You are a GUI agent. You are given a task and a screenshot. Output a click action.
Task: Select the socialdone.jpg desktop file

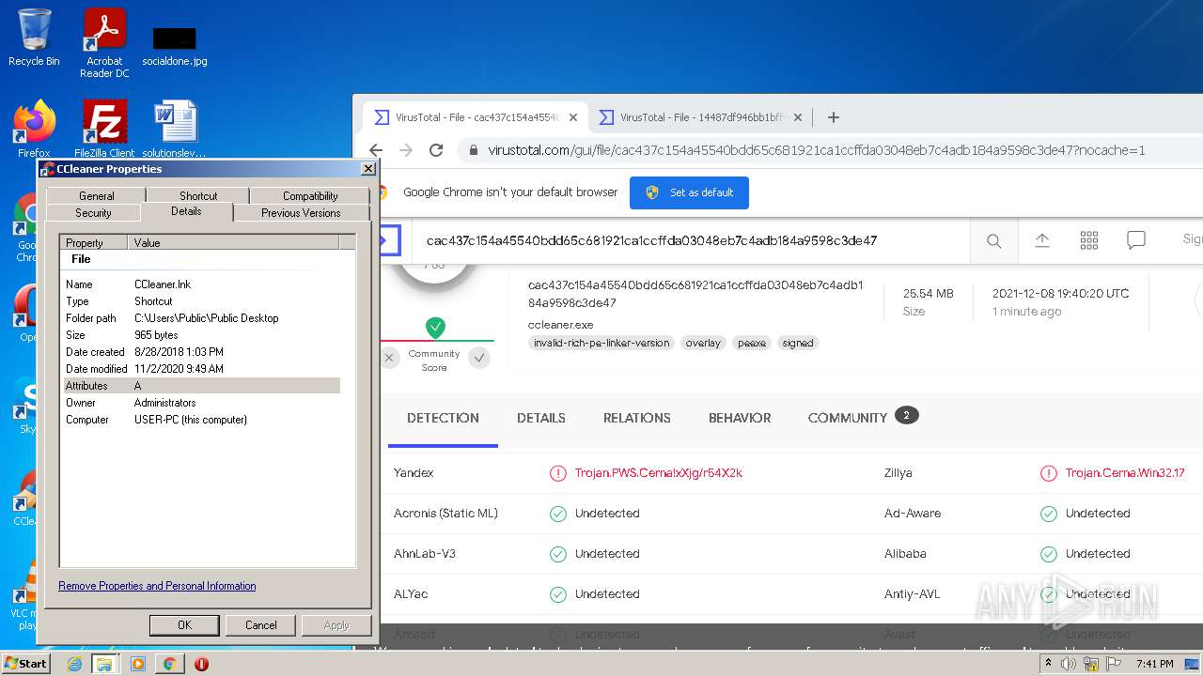175,45
